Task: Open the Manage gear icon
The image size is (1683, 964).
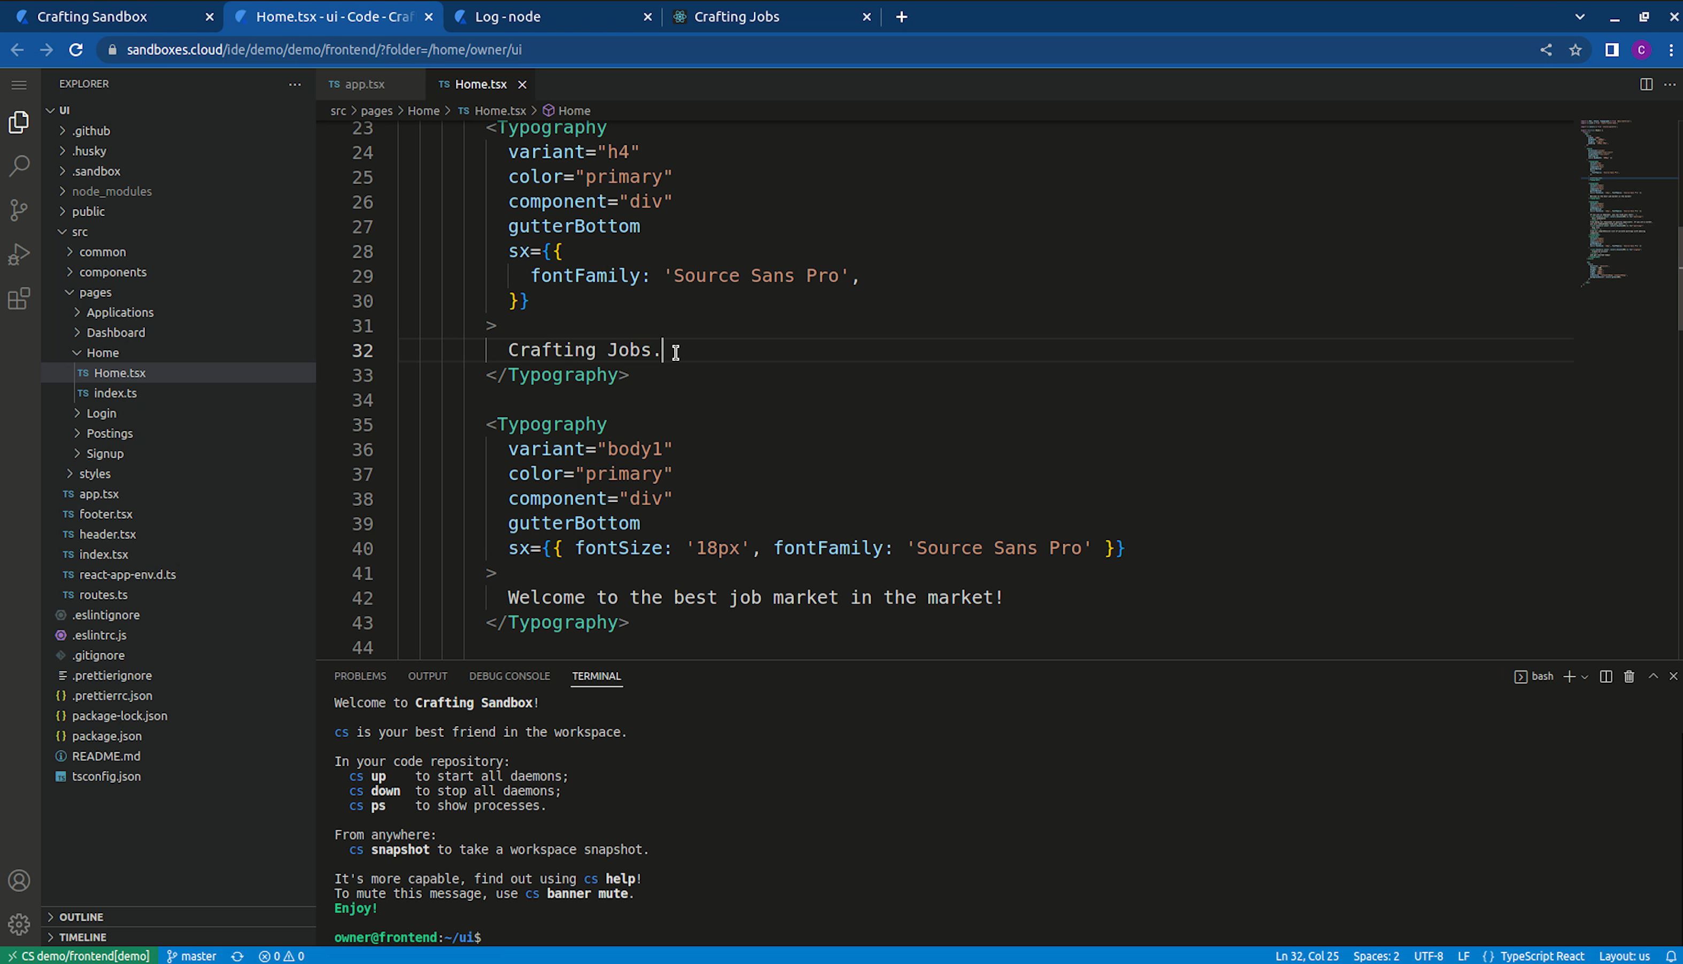Action: [19, 923]
